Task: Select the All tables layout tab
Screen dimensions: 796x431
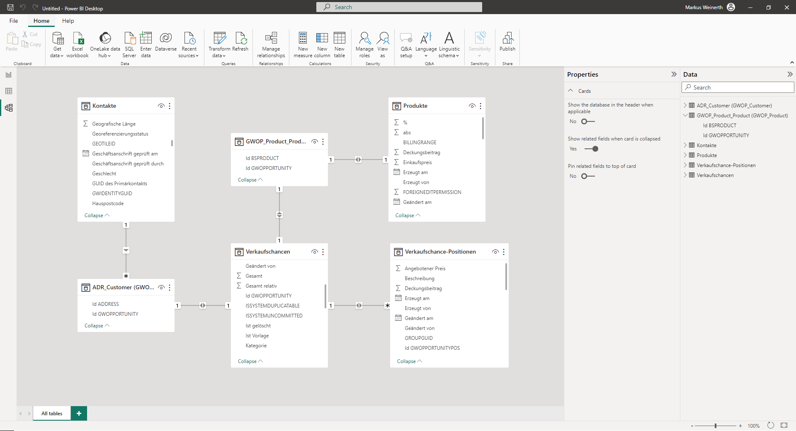Action: pyautogui.click(x=52, y=414)
